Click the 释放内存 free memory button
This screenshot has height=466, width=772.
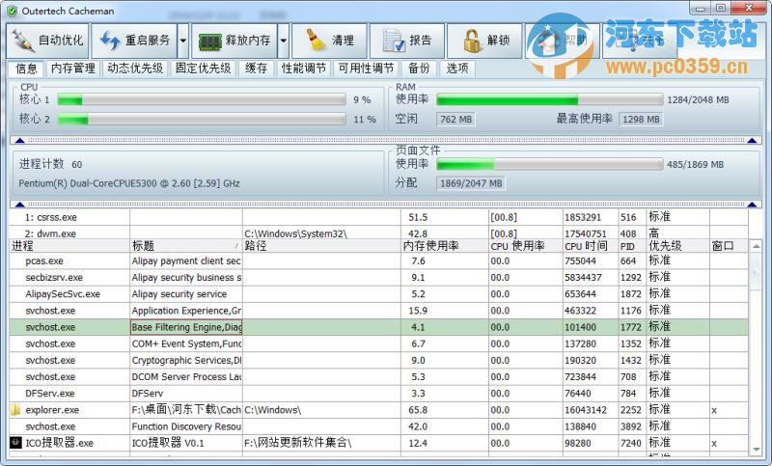coord(234,41)
